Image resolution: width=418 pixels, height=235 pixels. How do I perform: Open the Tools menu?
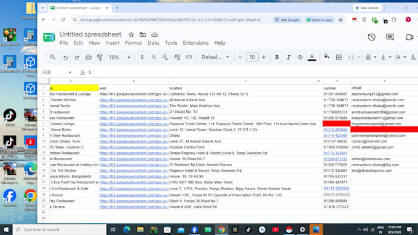coord(171,43)
